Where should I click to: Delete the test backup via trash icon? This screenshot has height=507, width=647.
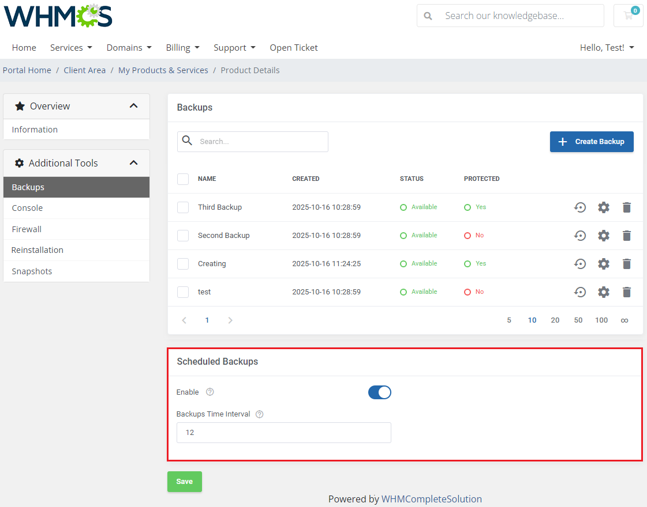click(x=627, y=292)
